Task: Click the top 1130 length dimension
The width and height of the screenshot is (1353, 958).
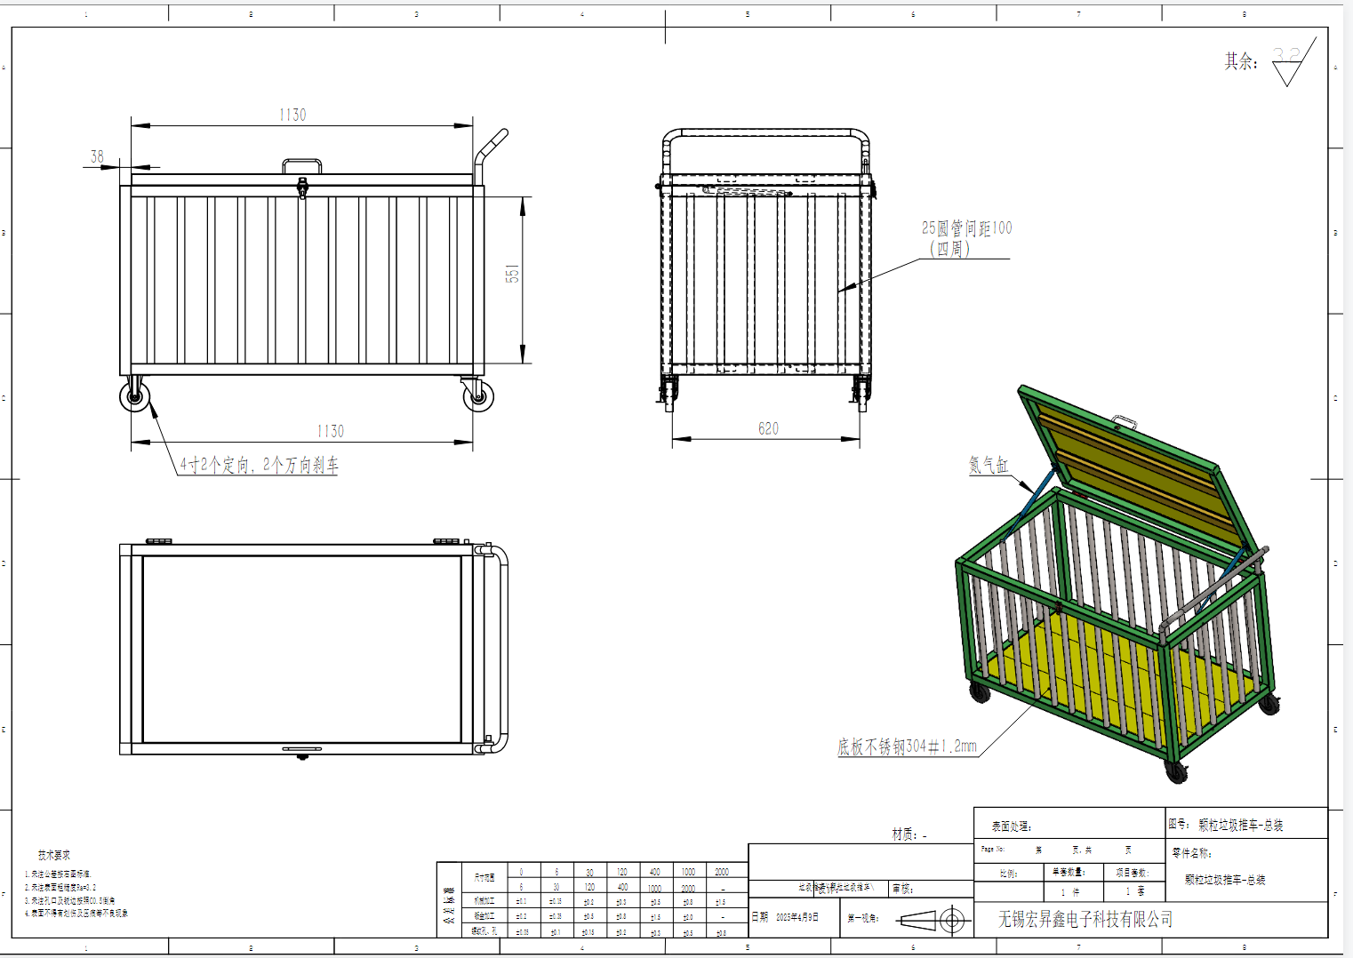Action: pos(292,116)
